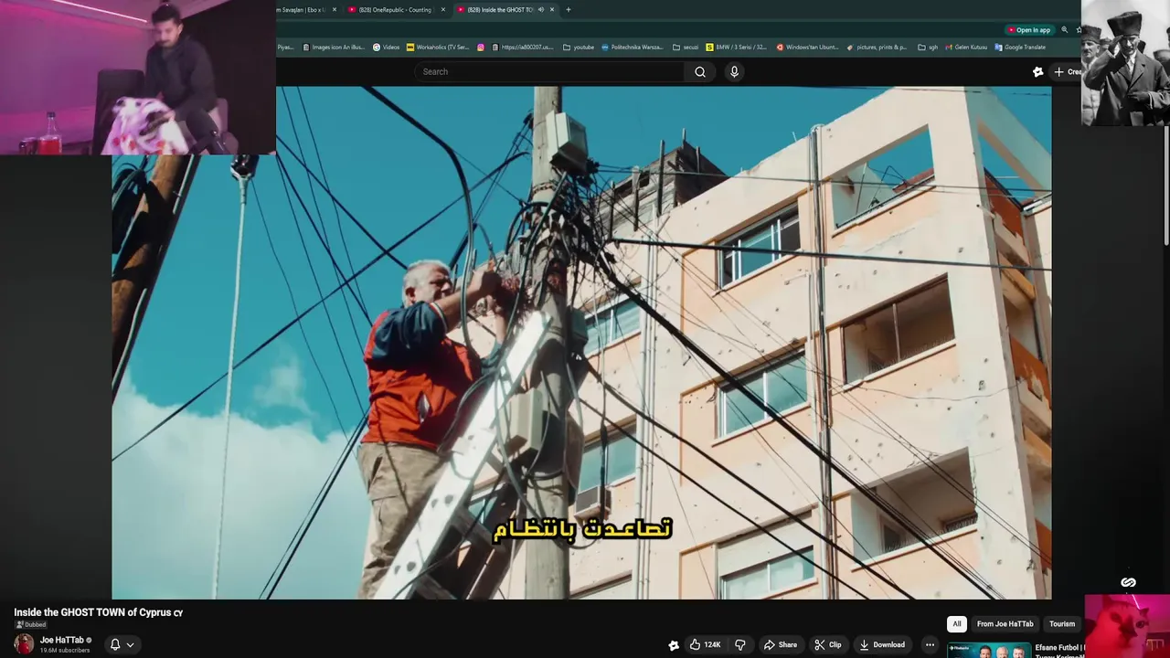
Task: Click the Open in app button
Action: pyautogui.click(x=1028, y=30)
